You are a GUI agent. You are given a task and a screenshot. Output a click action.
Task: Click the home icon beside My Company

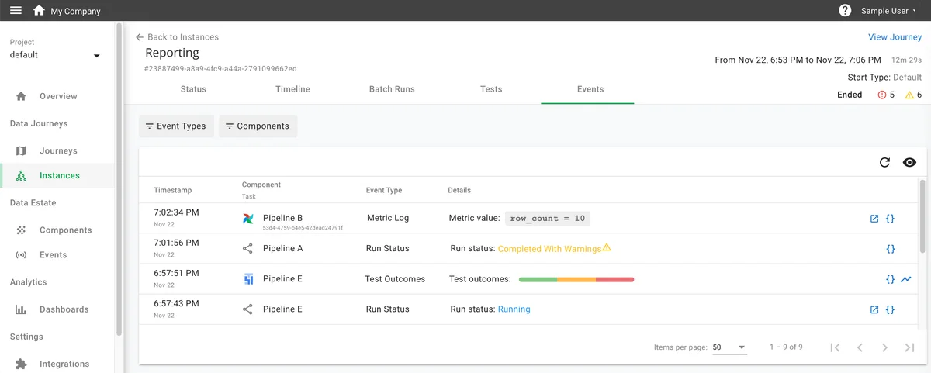[39, 11]
